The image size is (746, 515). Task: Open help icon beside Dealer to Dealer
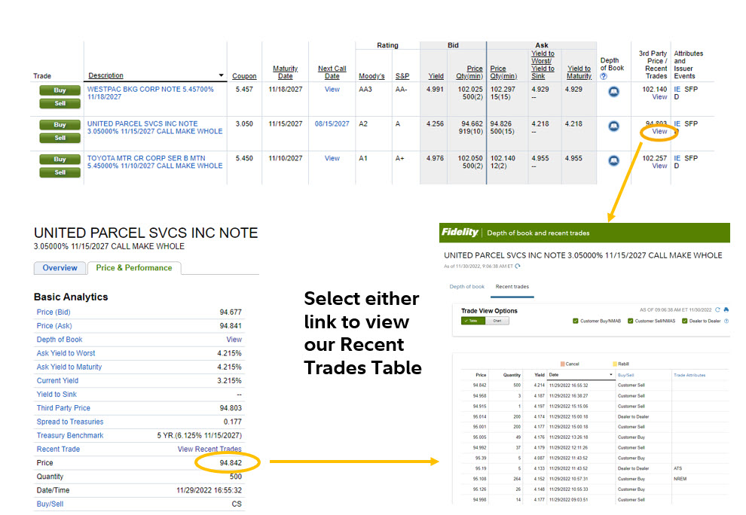(726, 321)
